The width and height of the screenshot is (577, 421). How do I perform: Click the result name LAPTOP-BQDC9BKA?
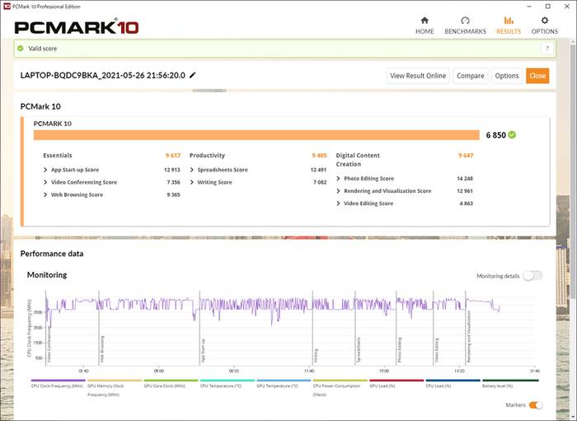tap(103, 75)
